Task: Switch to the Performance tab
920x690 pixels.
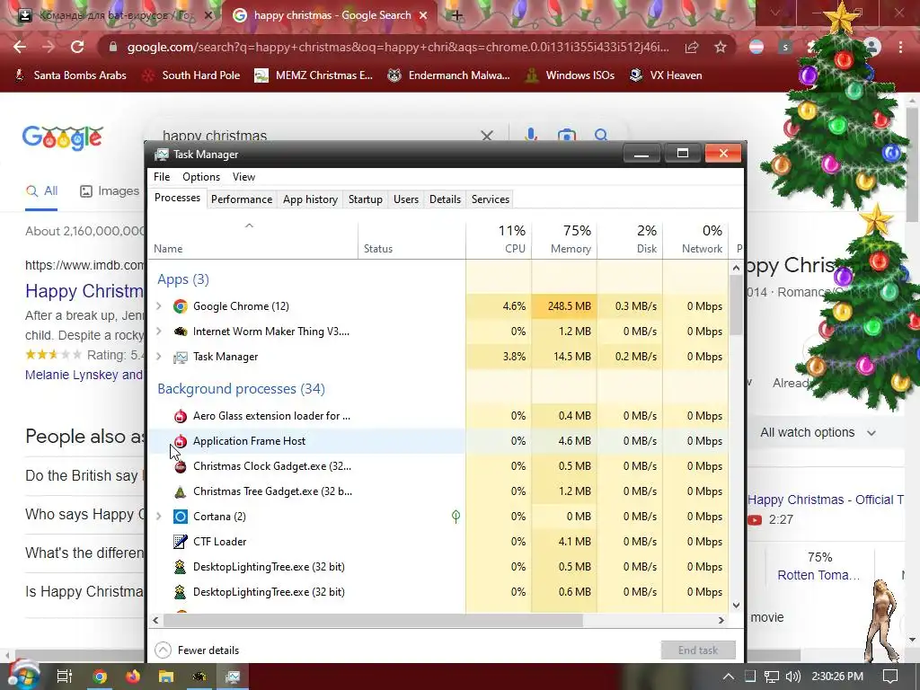Action: [x=242, y=199]
